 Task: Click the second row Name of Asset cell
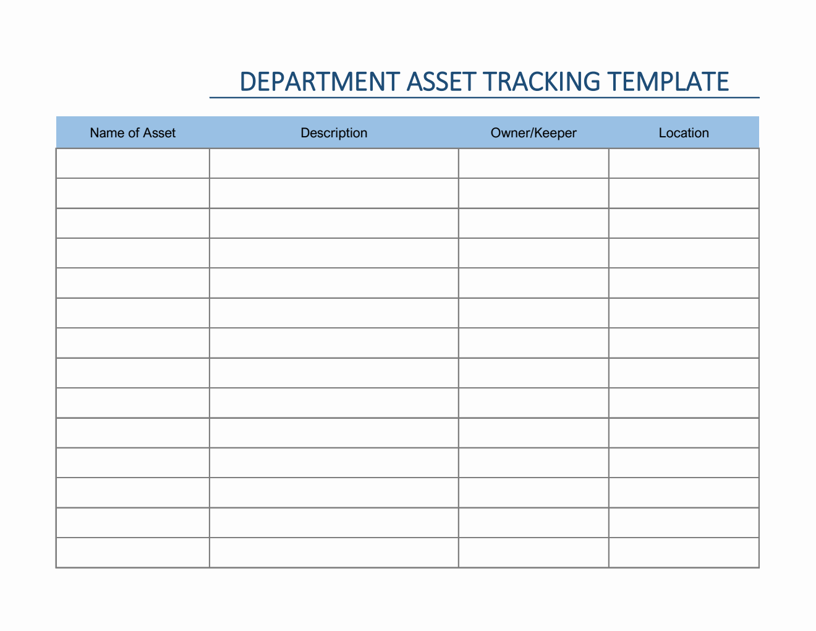coord(132,192)
